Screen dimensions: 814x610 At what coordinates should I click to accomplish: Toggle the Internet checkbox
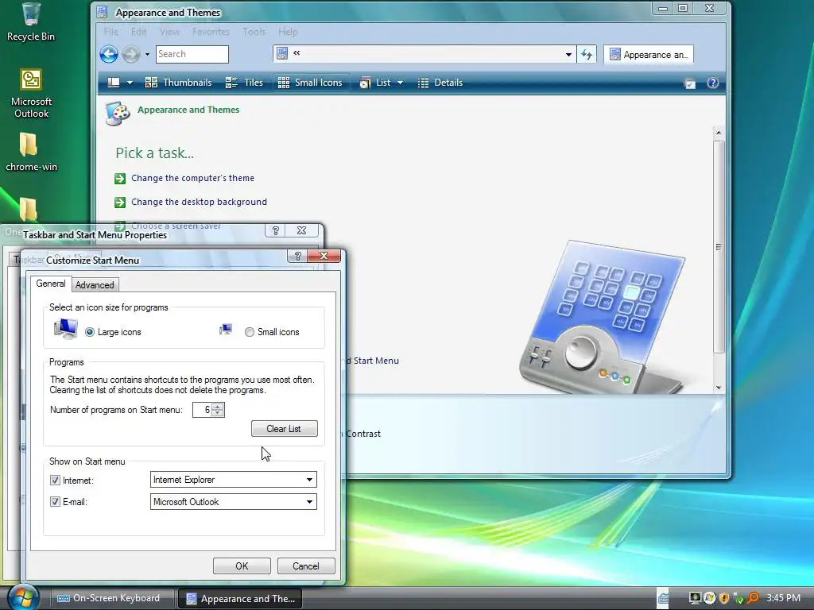point(55,481)
